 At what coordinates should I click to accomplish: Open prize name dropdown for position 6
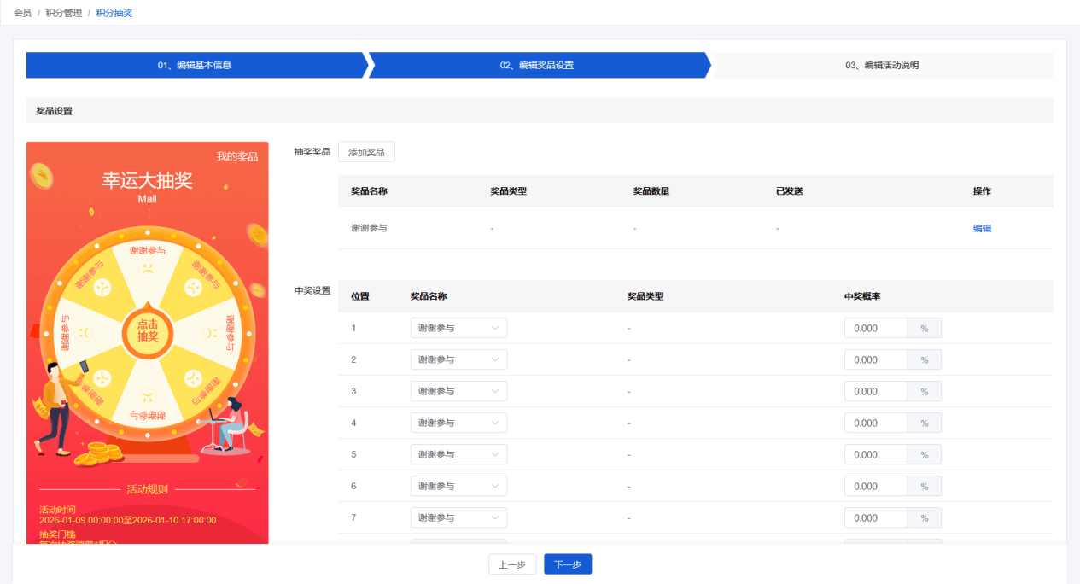(x=458, y=486)
